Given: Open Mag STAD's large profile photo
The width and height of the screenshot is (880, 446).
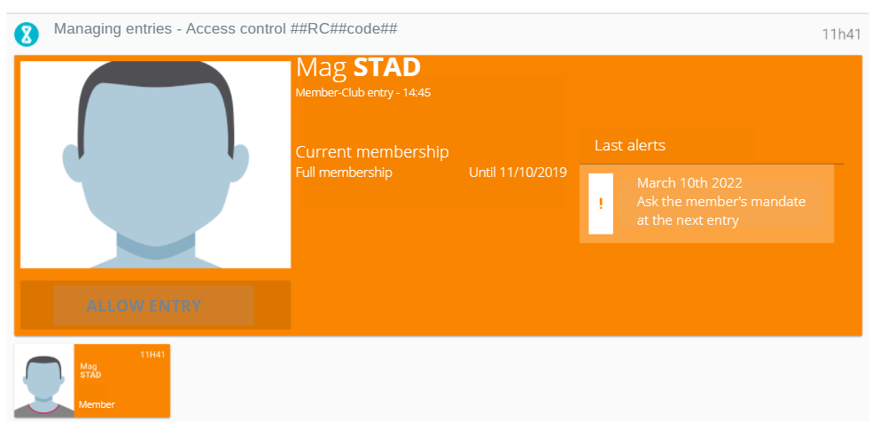Looking at the screenshot, I should (155, 165).
